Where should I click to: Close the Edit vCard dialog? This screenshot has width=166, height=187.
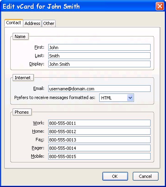click(x=160, y=6)
